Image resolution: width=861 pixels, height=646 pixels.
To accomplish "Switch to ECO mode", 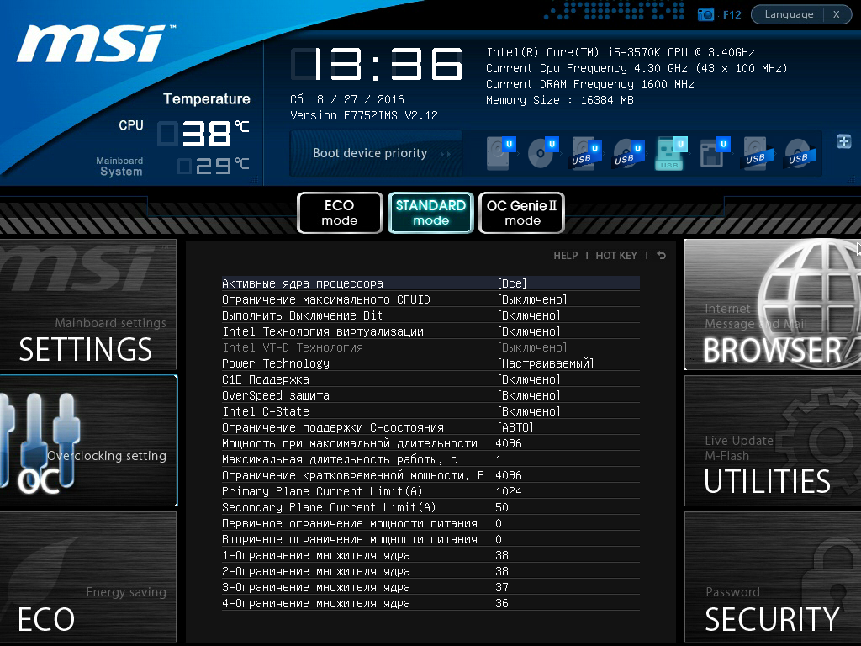I will coord(340,213).
